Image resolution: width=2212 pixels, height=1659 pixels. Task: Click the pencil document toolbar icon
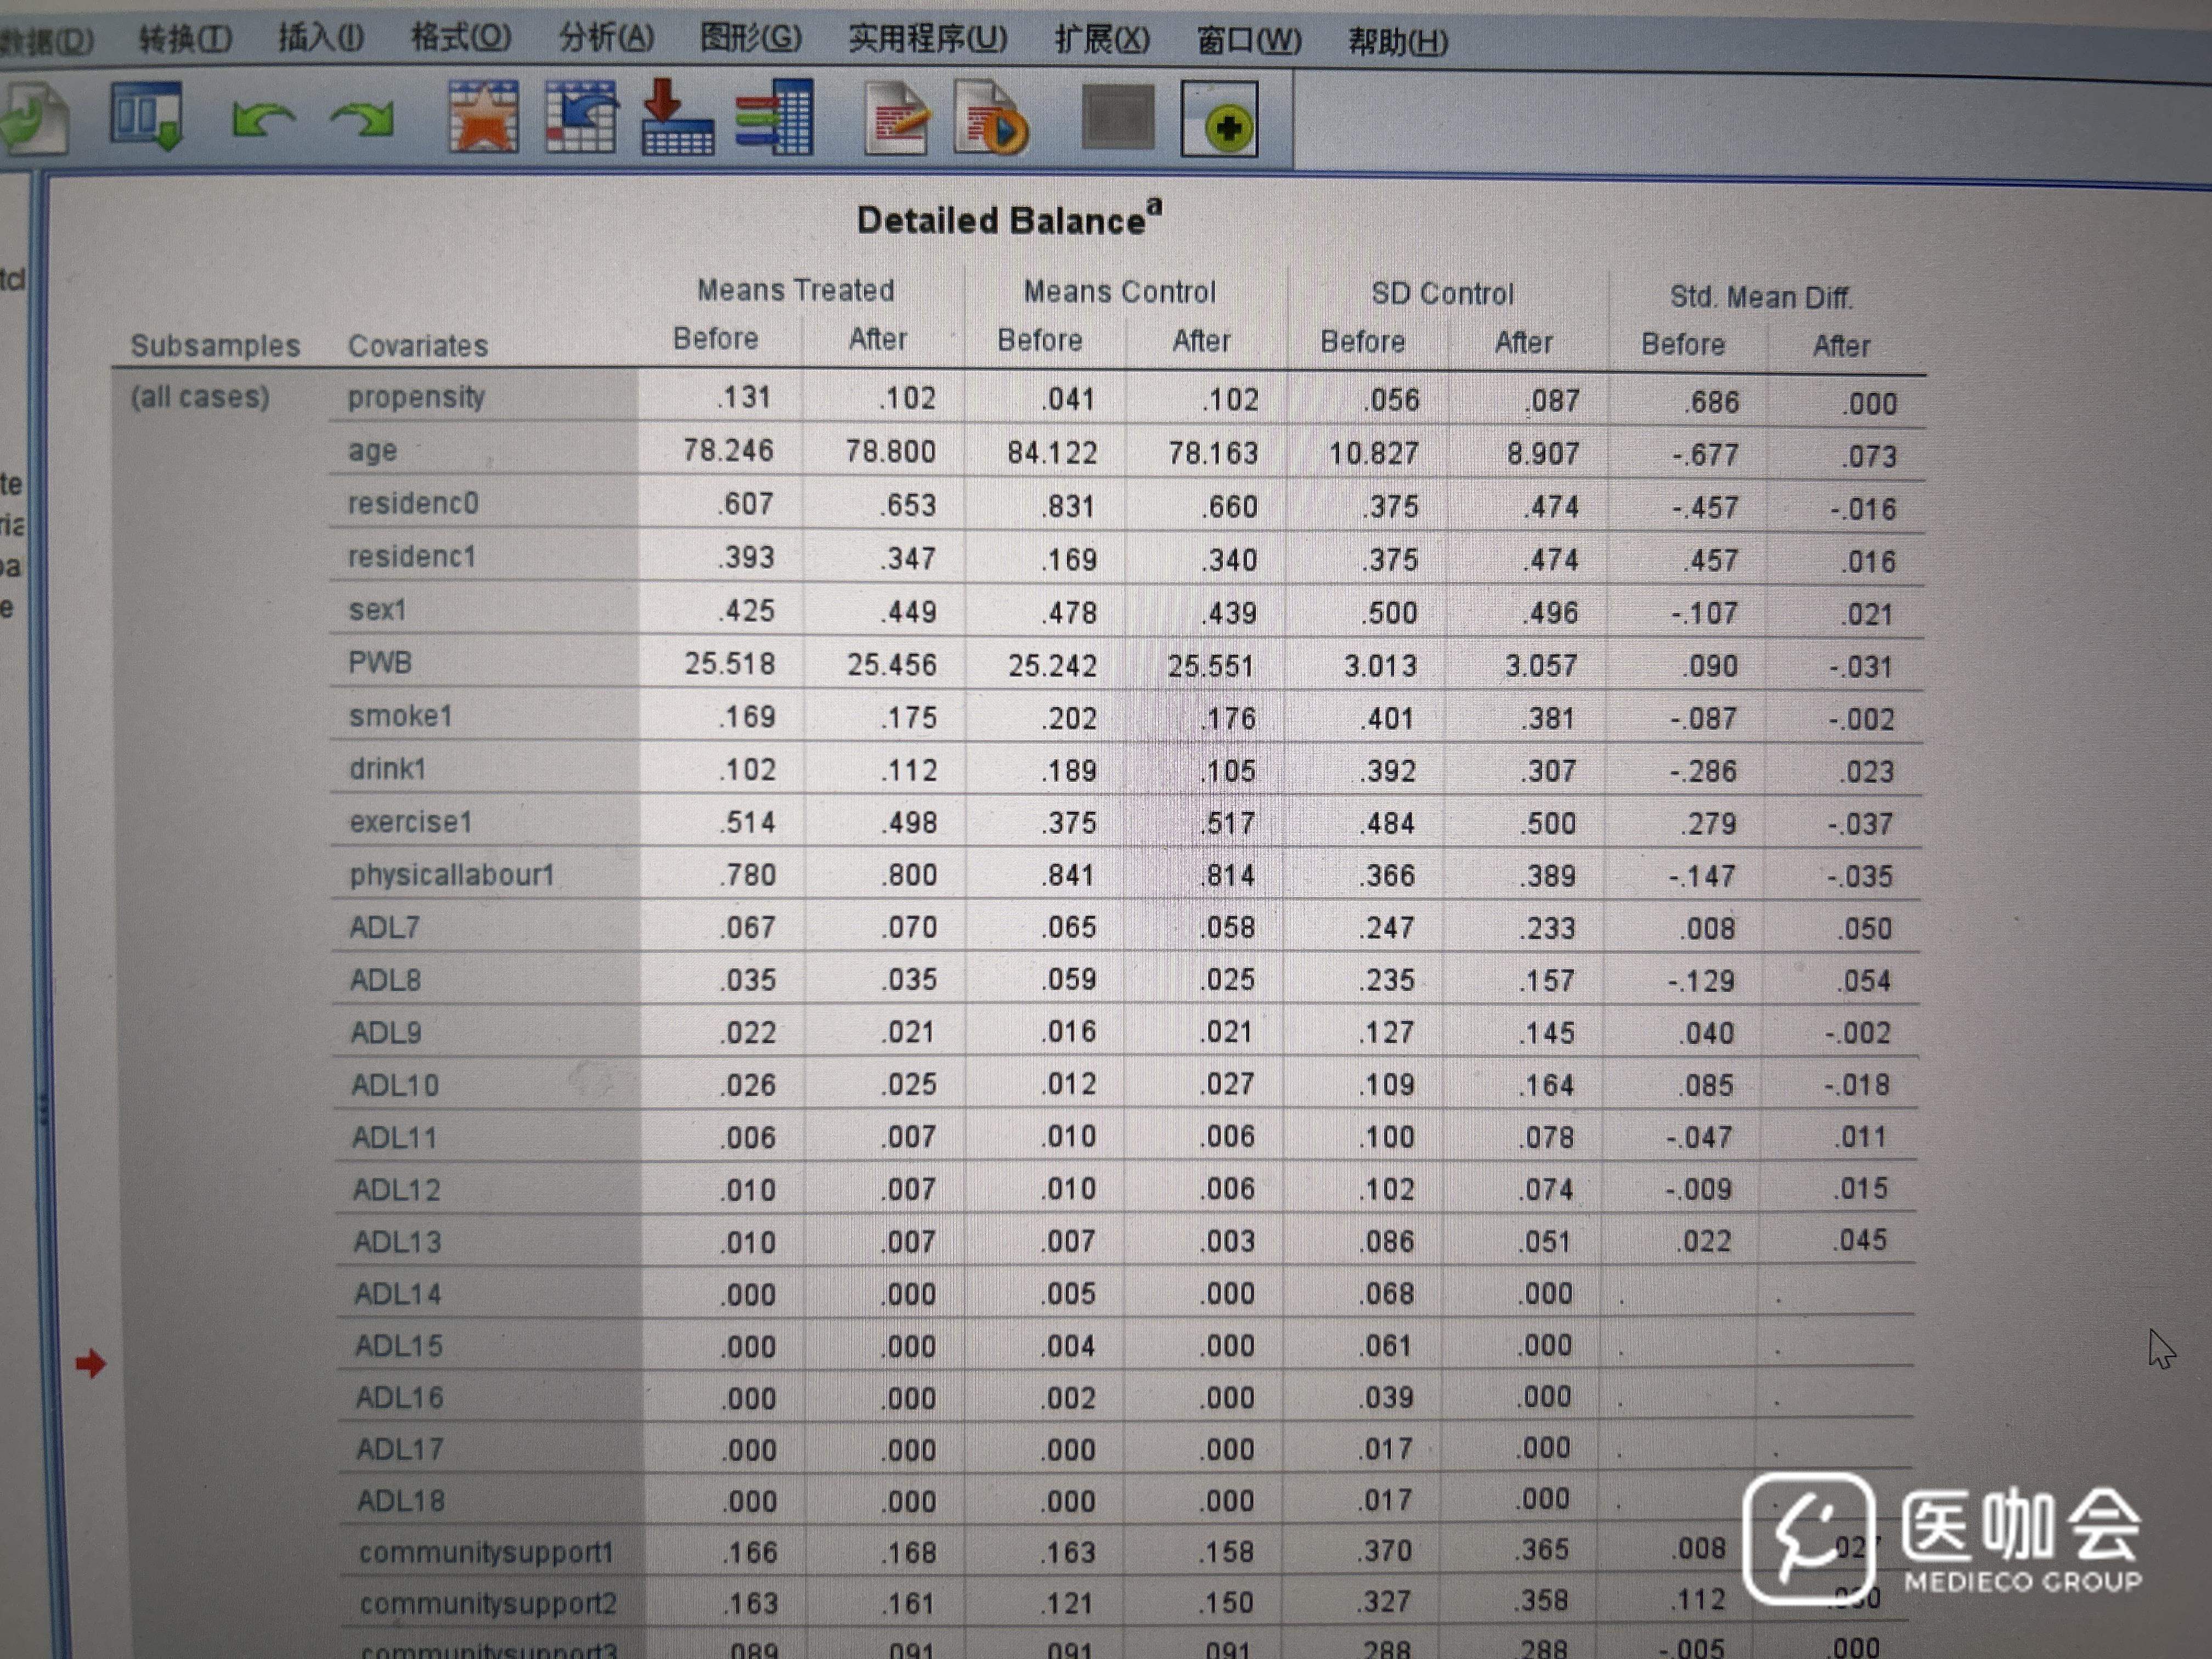896,119
